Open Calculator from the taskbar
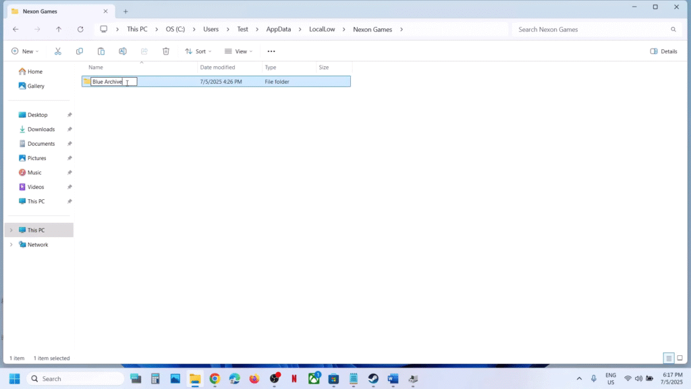The height and width of the screenshot is (389, 691). click(155, 378)
